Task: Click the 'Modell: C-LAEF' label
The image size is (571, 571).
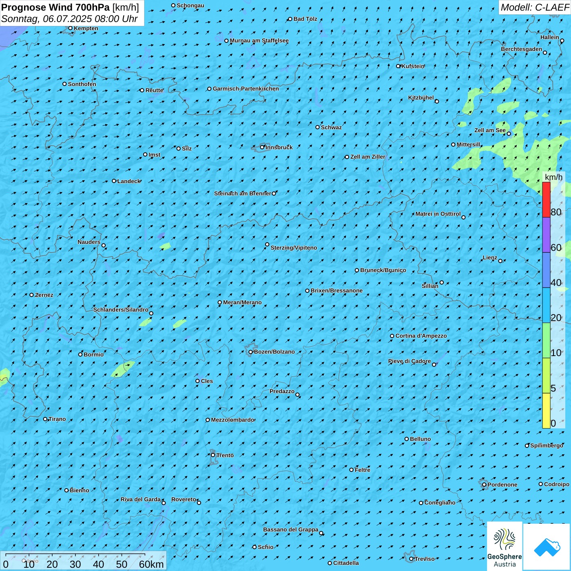Action: click(535, 7)
